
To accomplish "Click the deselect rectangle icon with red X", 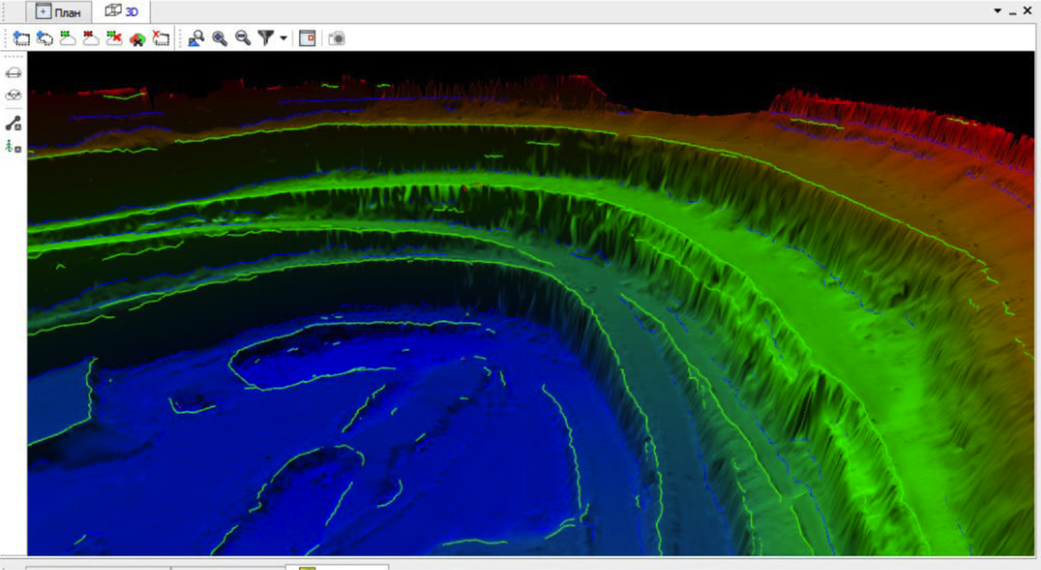I will pyautogui.click(x=160, y=38).
